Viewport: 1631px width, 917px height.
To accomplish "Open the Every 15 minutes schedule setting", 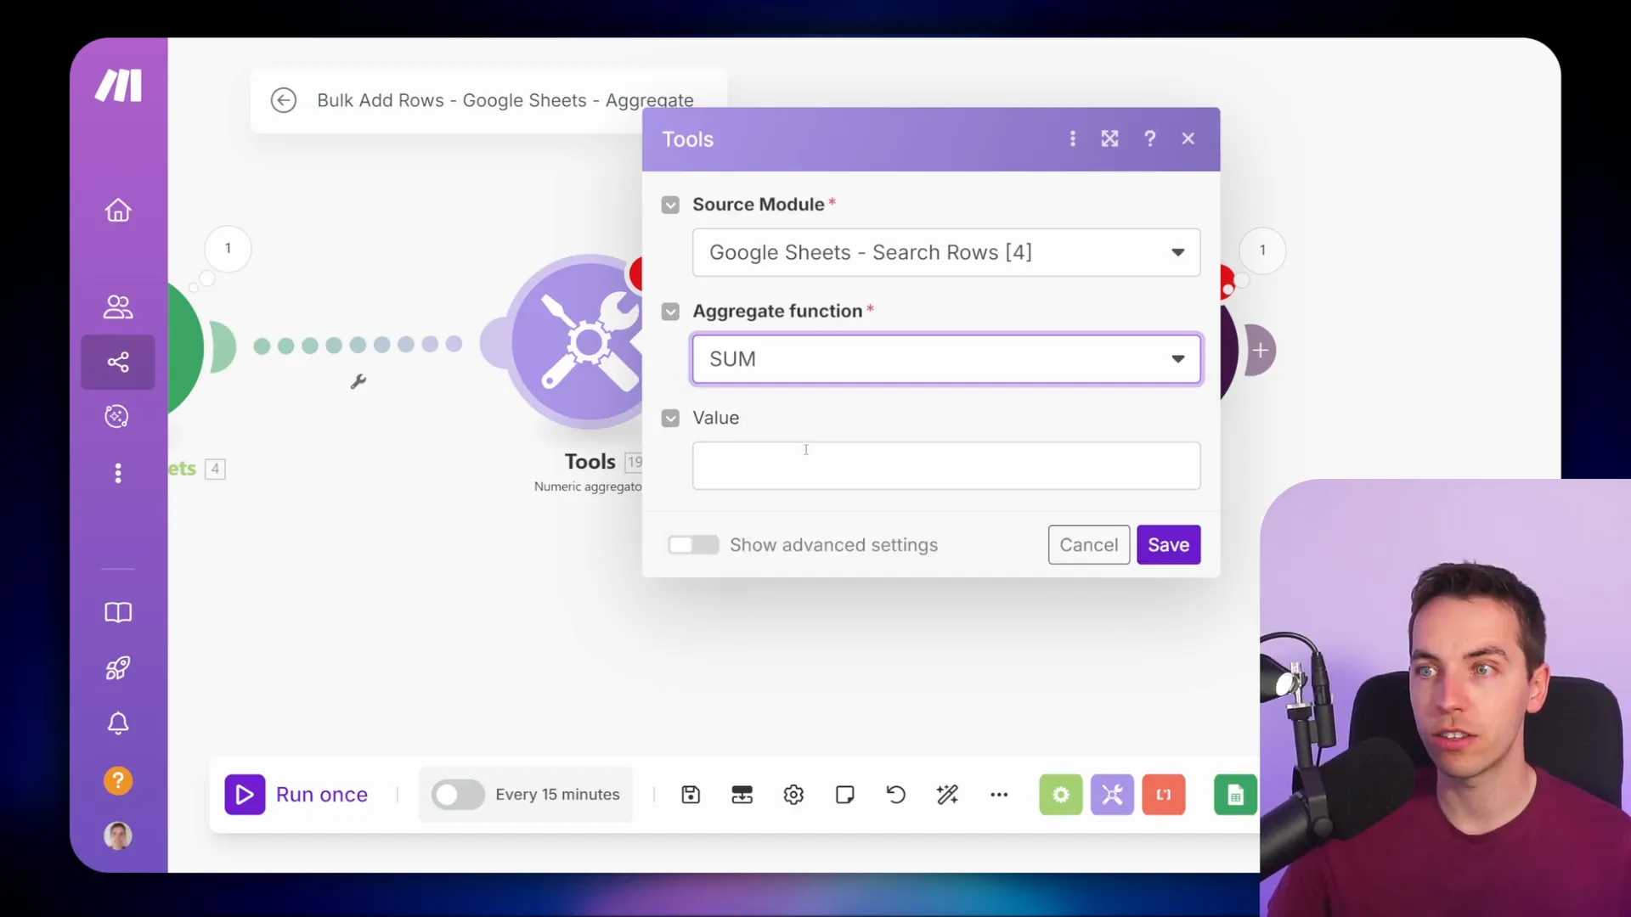I will pos(557,795).
